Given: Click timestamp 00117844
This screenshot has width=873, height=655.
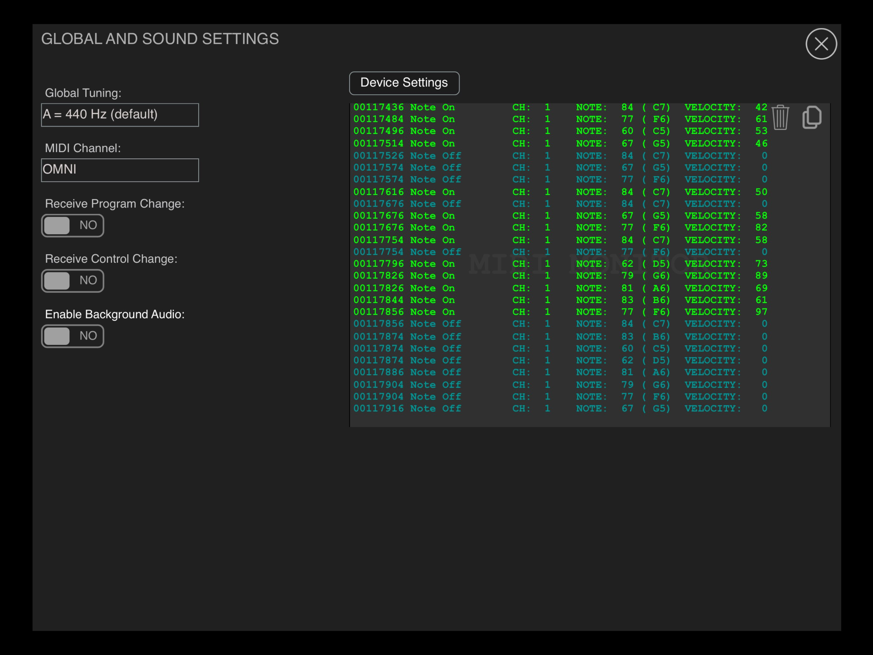Looking at the screenshot, I should [x=378, y=300].
